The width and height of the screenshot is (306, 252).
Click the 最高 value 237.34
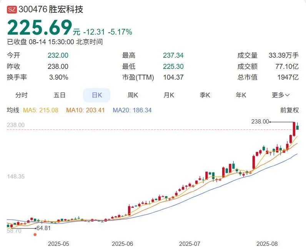click(173, 55)
